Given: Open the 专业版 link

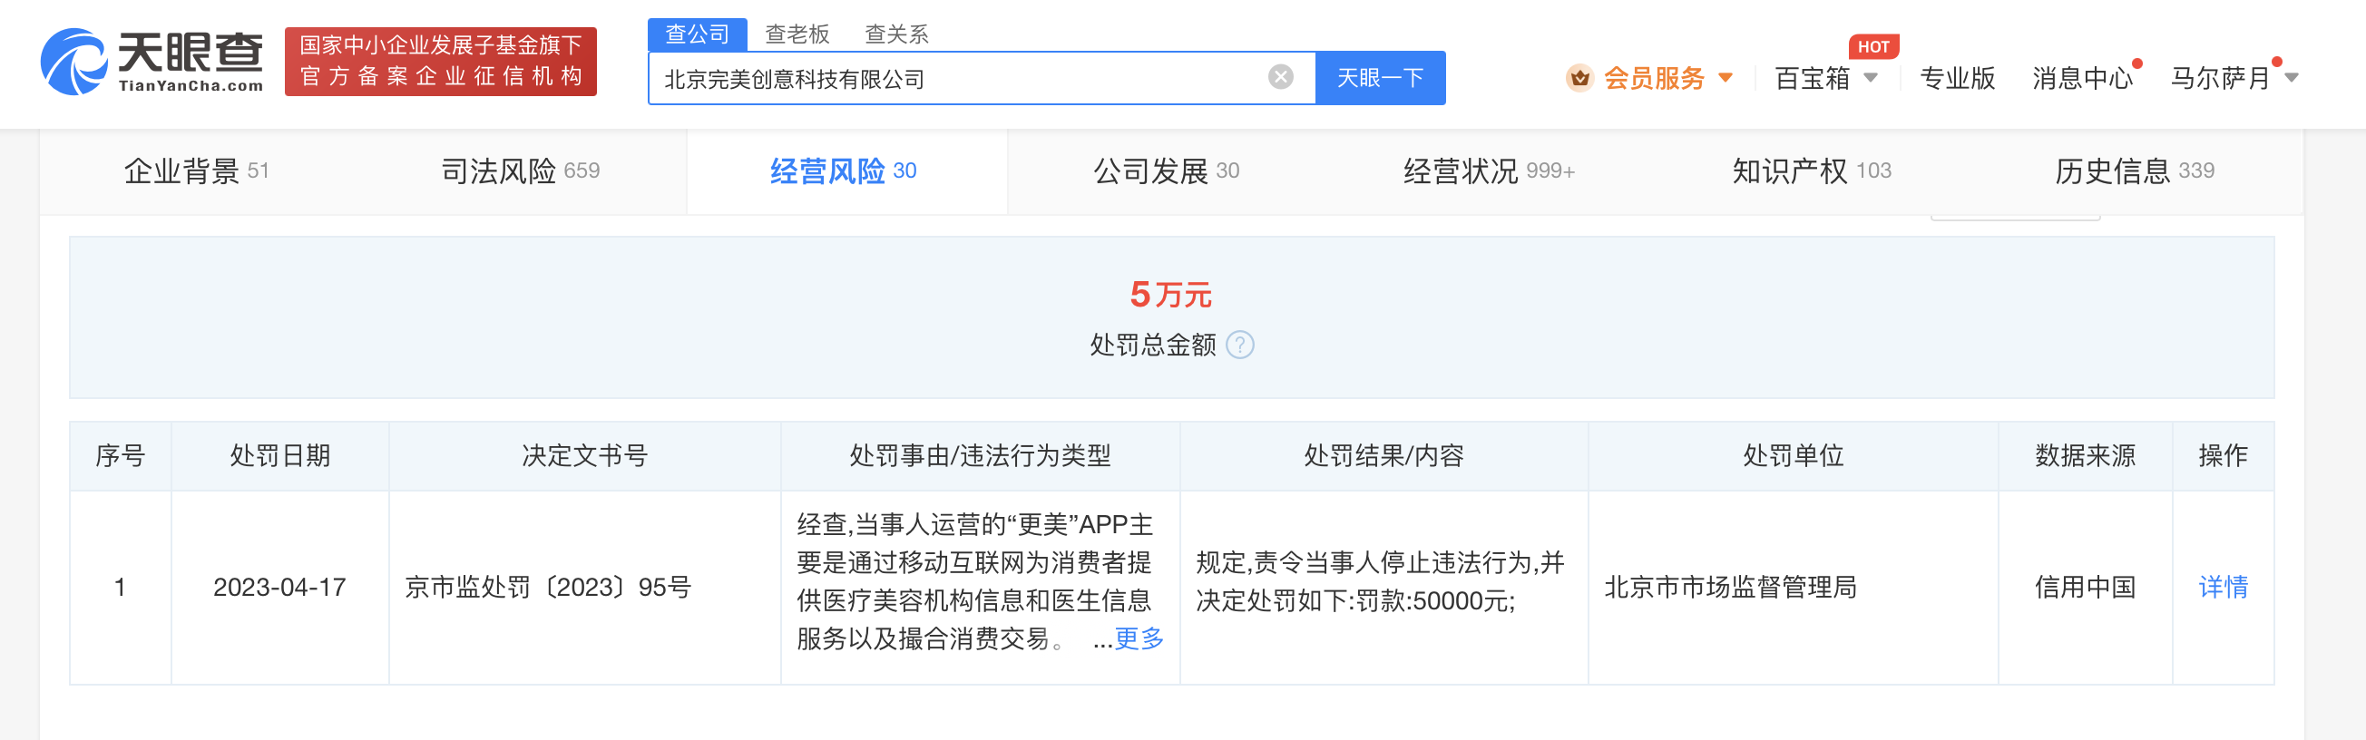Looking at the screenshot, I should [x=1957, y=78].
